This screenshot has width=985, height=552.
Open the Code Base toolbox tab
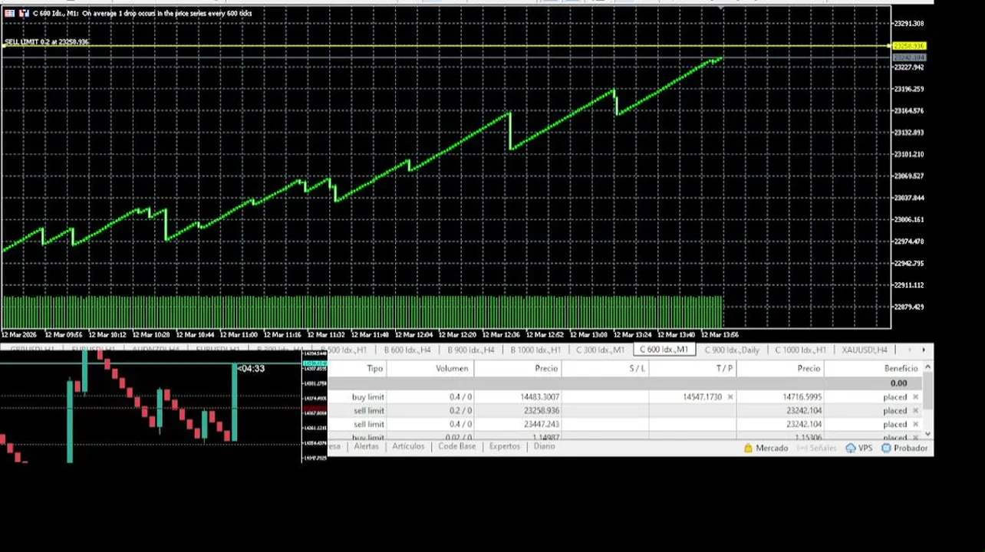tap(457, 446)
